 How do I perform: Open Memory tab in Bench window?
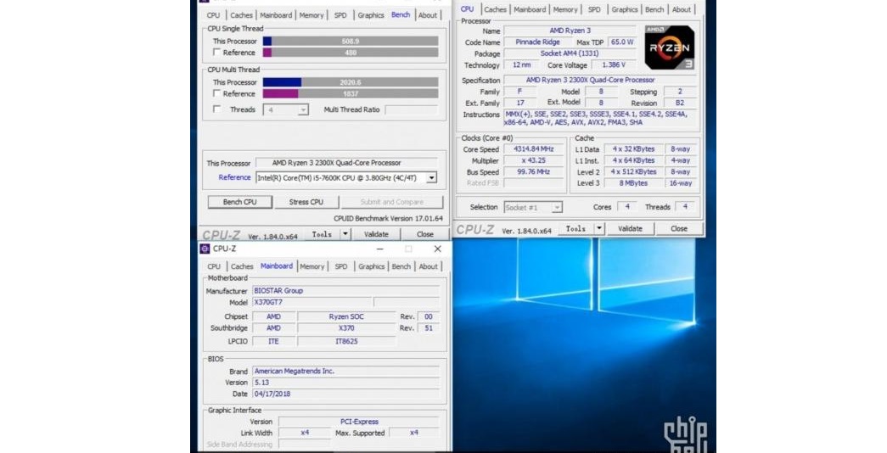[x=312, y=15]
